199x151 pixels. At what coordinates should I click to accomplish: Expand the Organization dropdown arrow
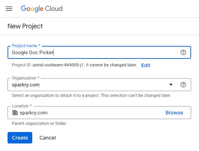click(171, 85)
